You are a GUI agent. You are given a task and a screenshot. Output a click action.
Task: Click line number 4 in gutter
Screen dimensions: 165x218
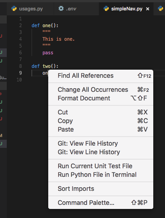[x=20, y=39]
